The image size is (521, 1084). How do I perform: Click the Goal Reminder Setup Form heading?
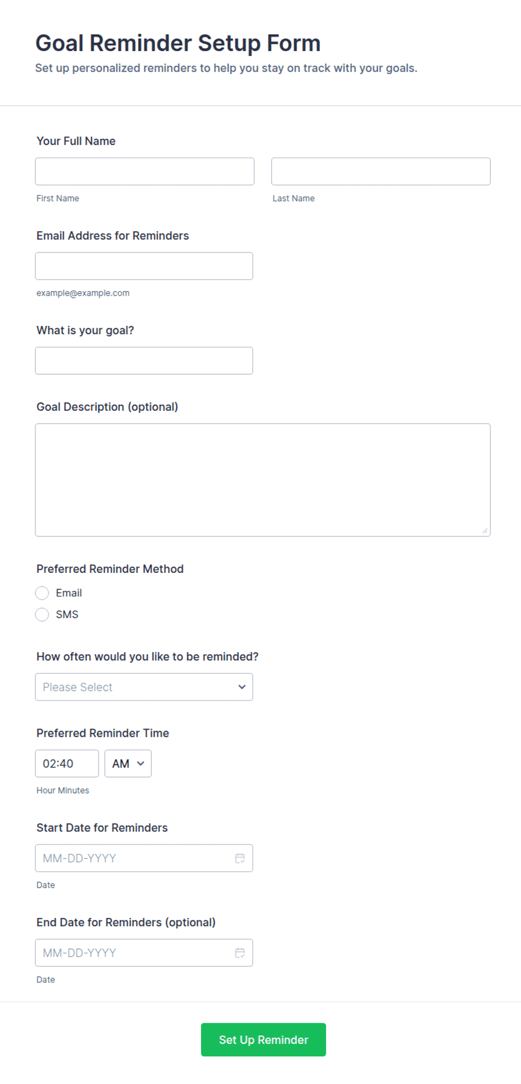178,43
